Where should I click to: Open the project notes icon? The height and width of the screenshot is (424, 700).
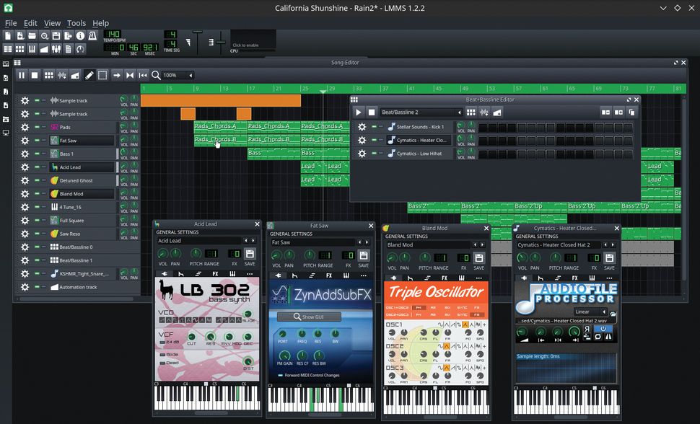(x=67, y=48)
